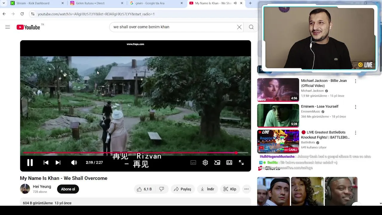Mute the video player volume

(74, 162)
